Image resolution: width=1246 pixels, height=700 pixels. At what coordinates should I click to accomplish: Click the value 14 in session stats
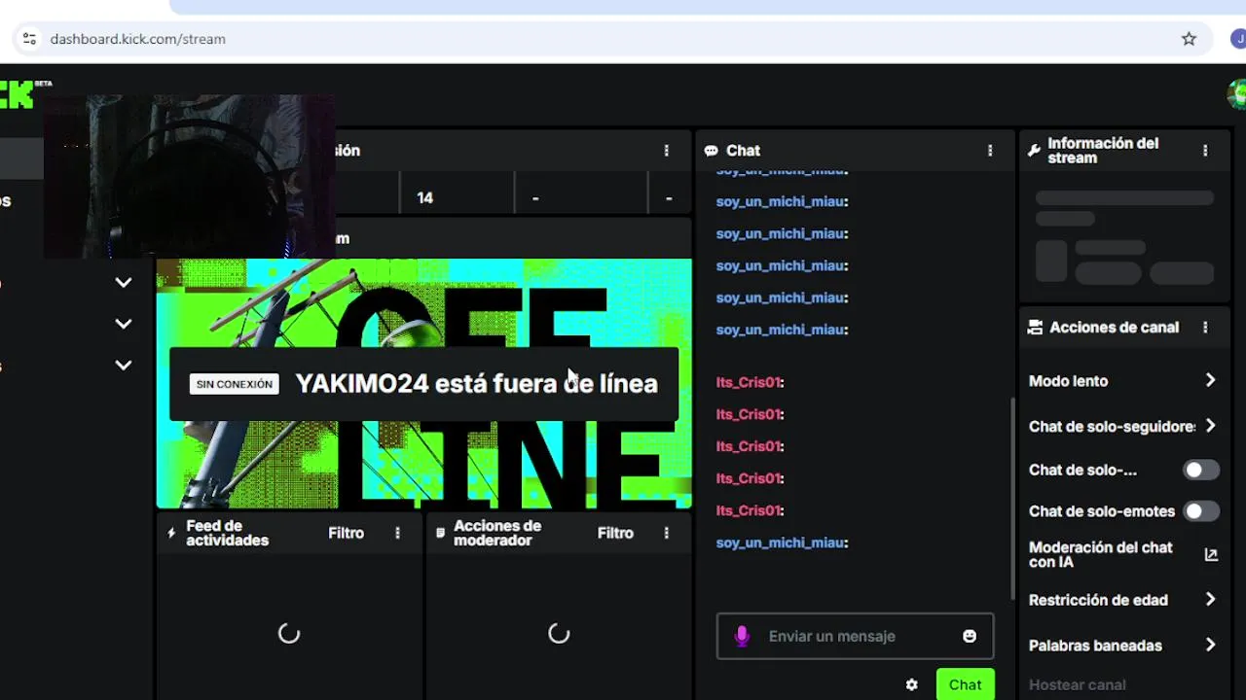pos(424,197)
